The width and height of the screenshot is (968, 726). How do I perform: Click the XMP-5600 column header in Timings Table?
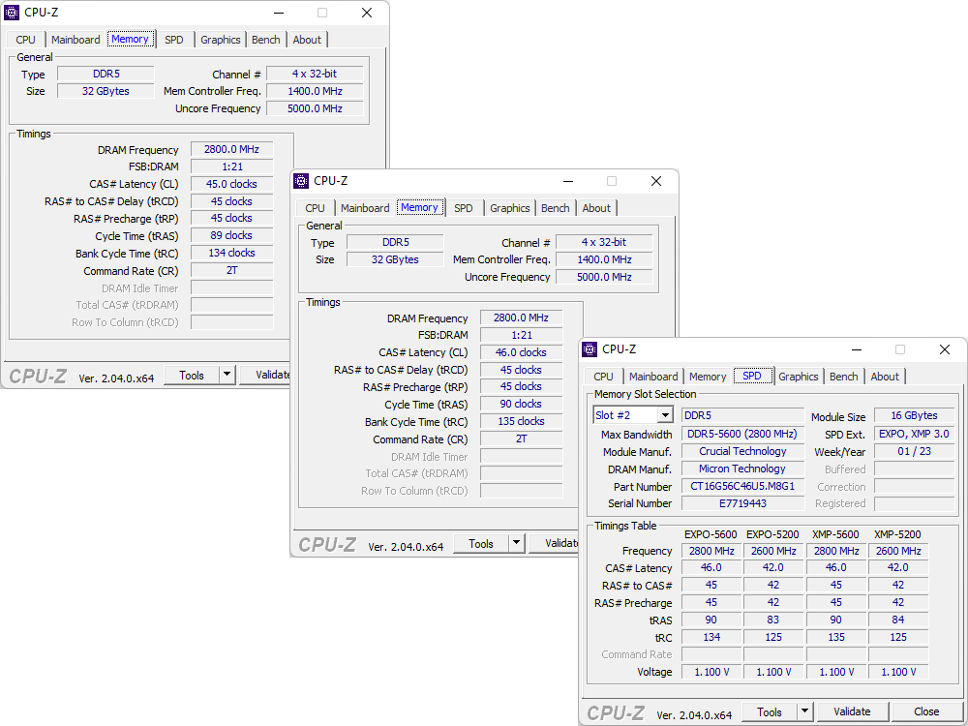tap(836, 534)
